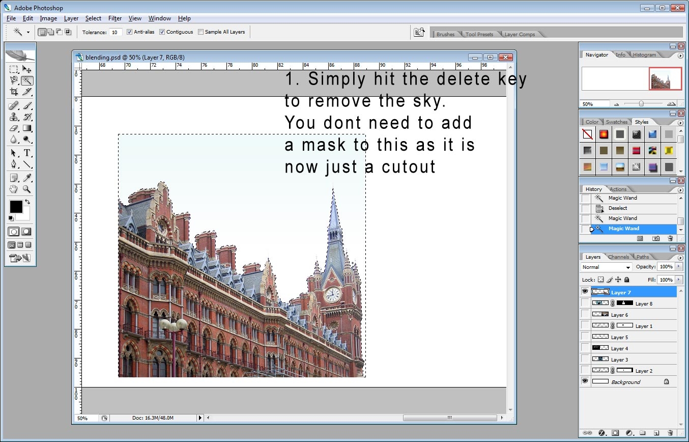This screenshot has width=689, height=442.
Task: Select the Move tool
Action: [27, 69]
